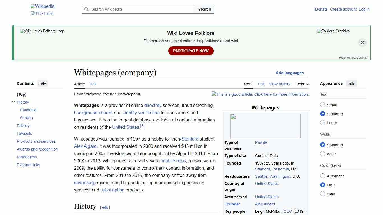Hide the Contents sidebar

pos(42,83)
